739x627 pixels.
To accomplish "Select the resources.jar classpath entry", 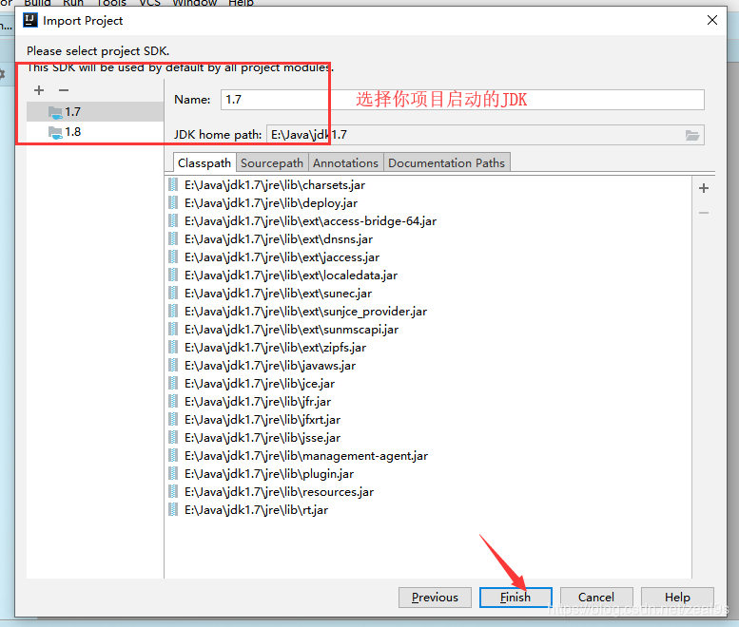I will 428,492.
